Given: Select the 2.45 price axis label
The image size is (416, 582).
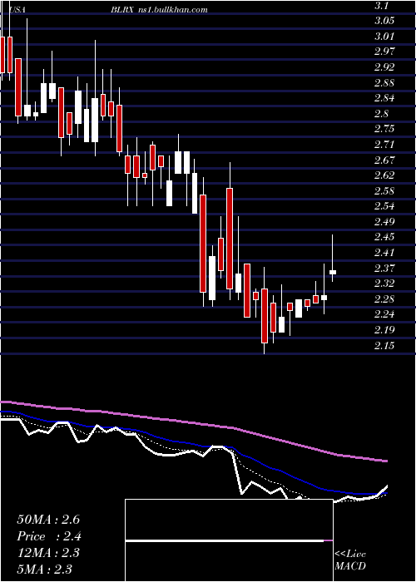Looking at the screenshot, I should point(384,237).
